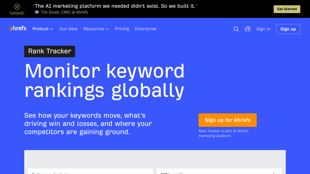310x174 pixels.
Task: Open the language globe icon
Action: [x=248, y=29]
